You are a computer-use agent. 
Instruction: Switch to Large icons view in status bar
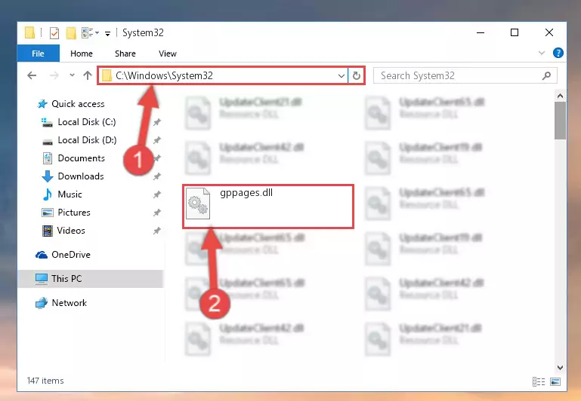(555, 381)
